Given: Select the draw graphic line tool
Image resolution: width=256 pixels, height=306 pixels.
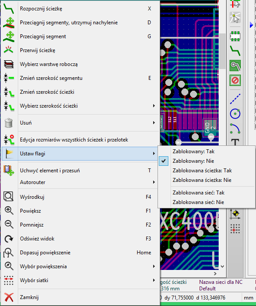Looking at the screenshot, I should pos(235,99).
